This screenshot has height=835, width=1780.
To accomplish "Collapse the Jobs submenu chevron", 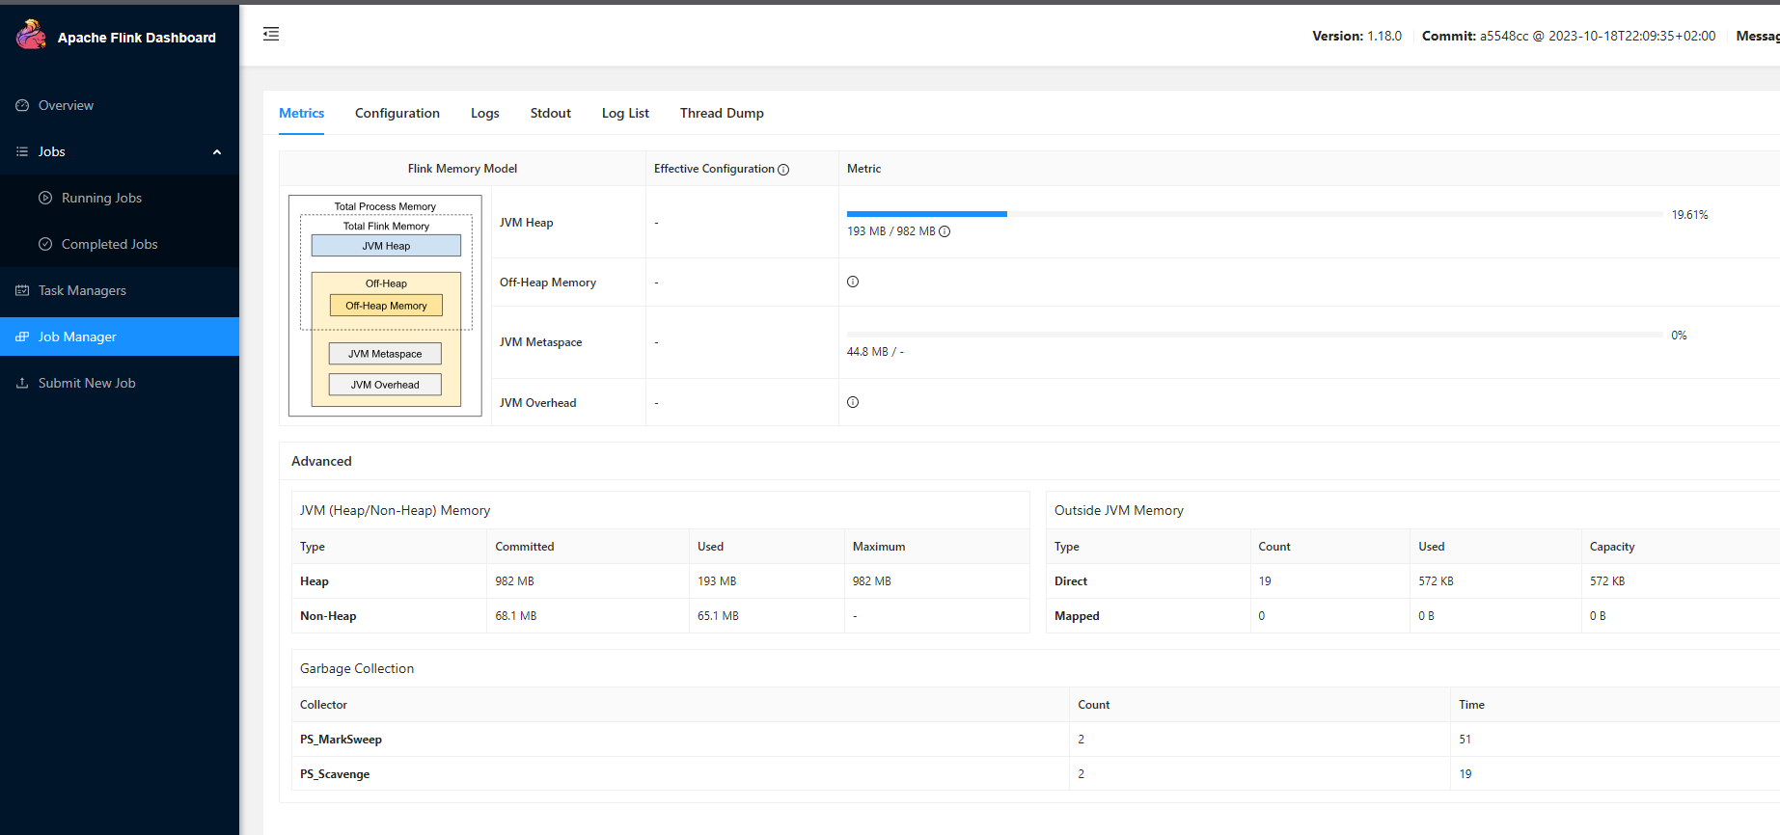I will 217,152.
